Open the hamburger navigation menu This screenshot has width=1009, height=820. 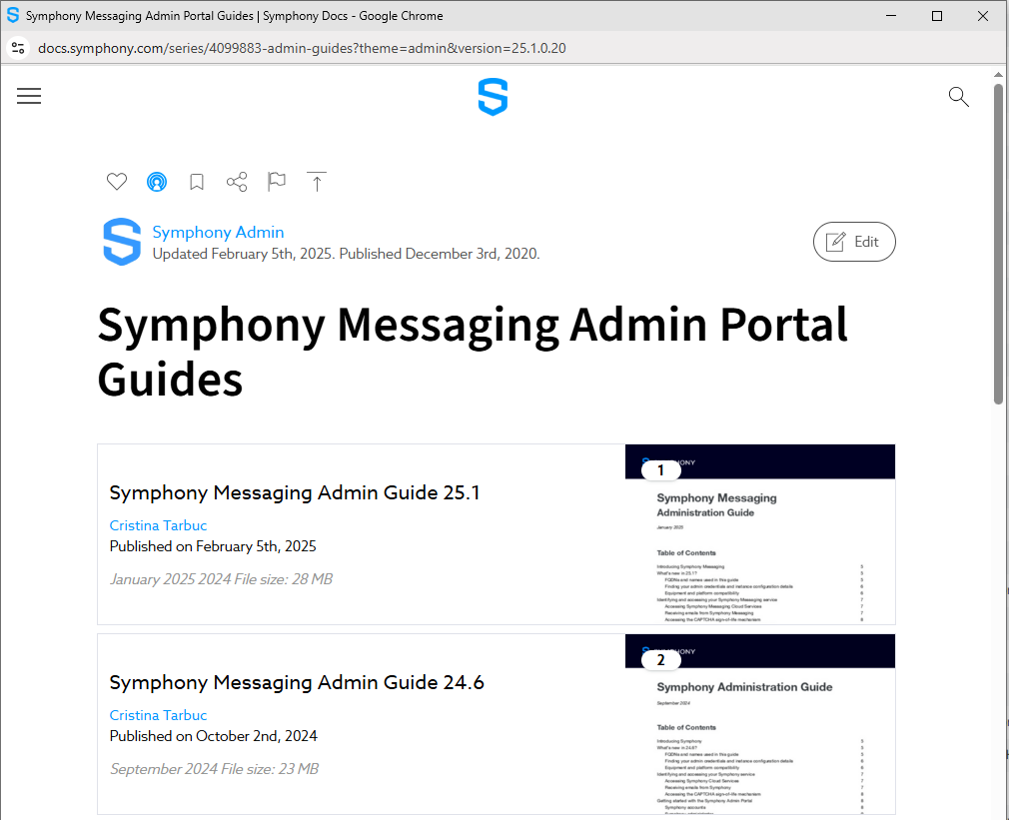coord(29,97)
